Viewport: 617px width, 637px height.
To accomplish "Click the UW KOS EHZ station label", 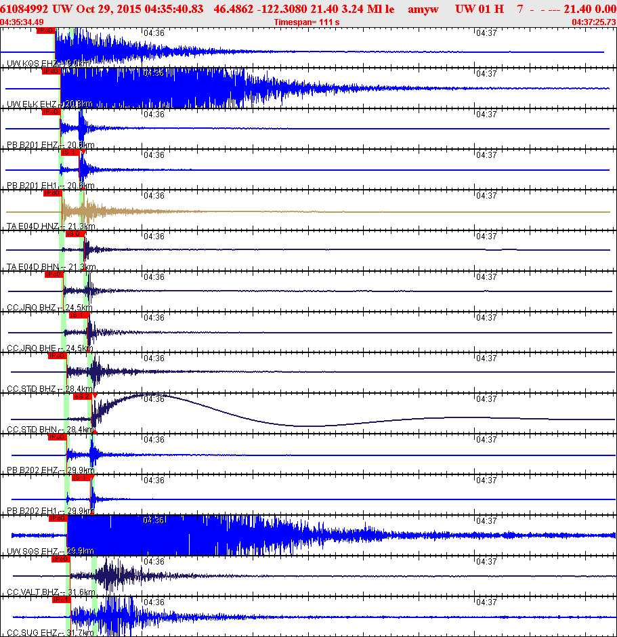I will click(48, 64).
